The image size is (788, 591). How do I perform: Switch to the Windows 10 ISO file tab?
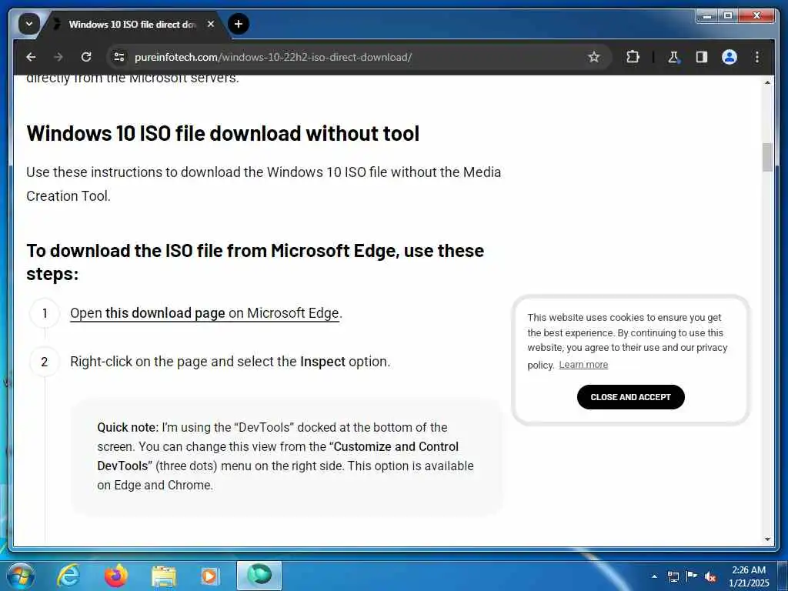pyautogui.click(x=132, y=24)
